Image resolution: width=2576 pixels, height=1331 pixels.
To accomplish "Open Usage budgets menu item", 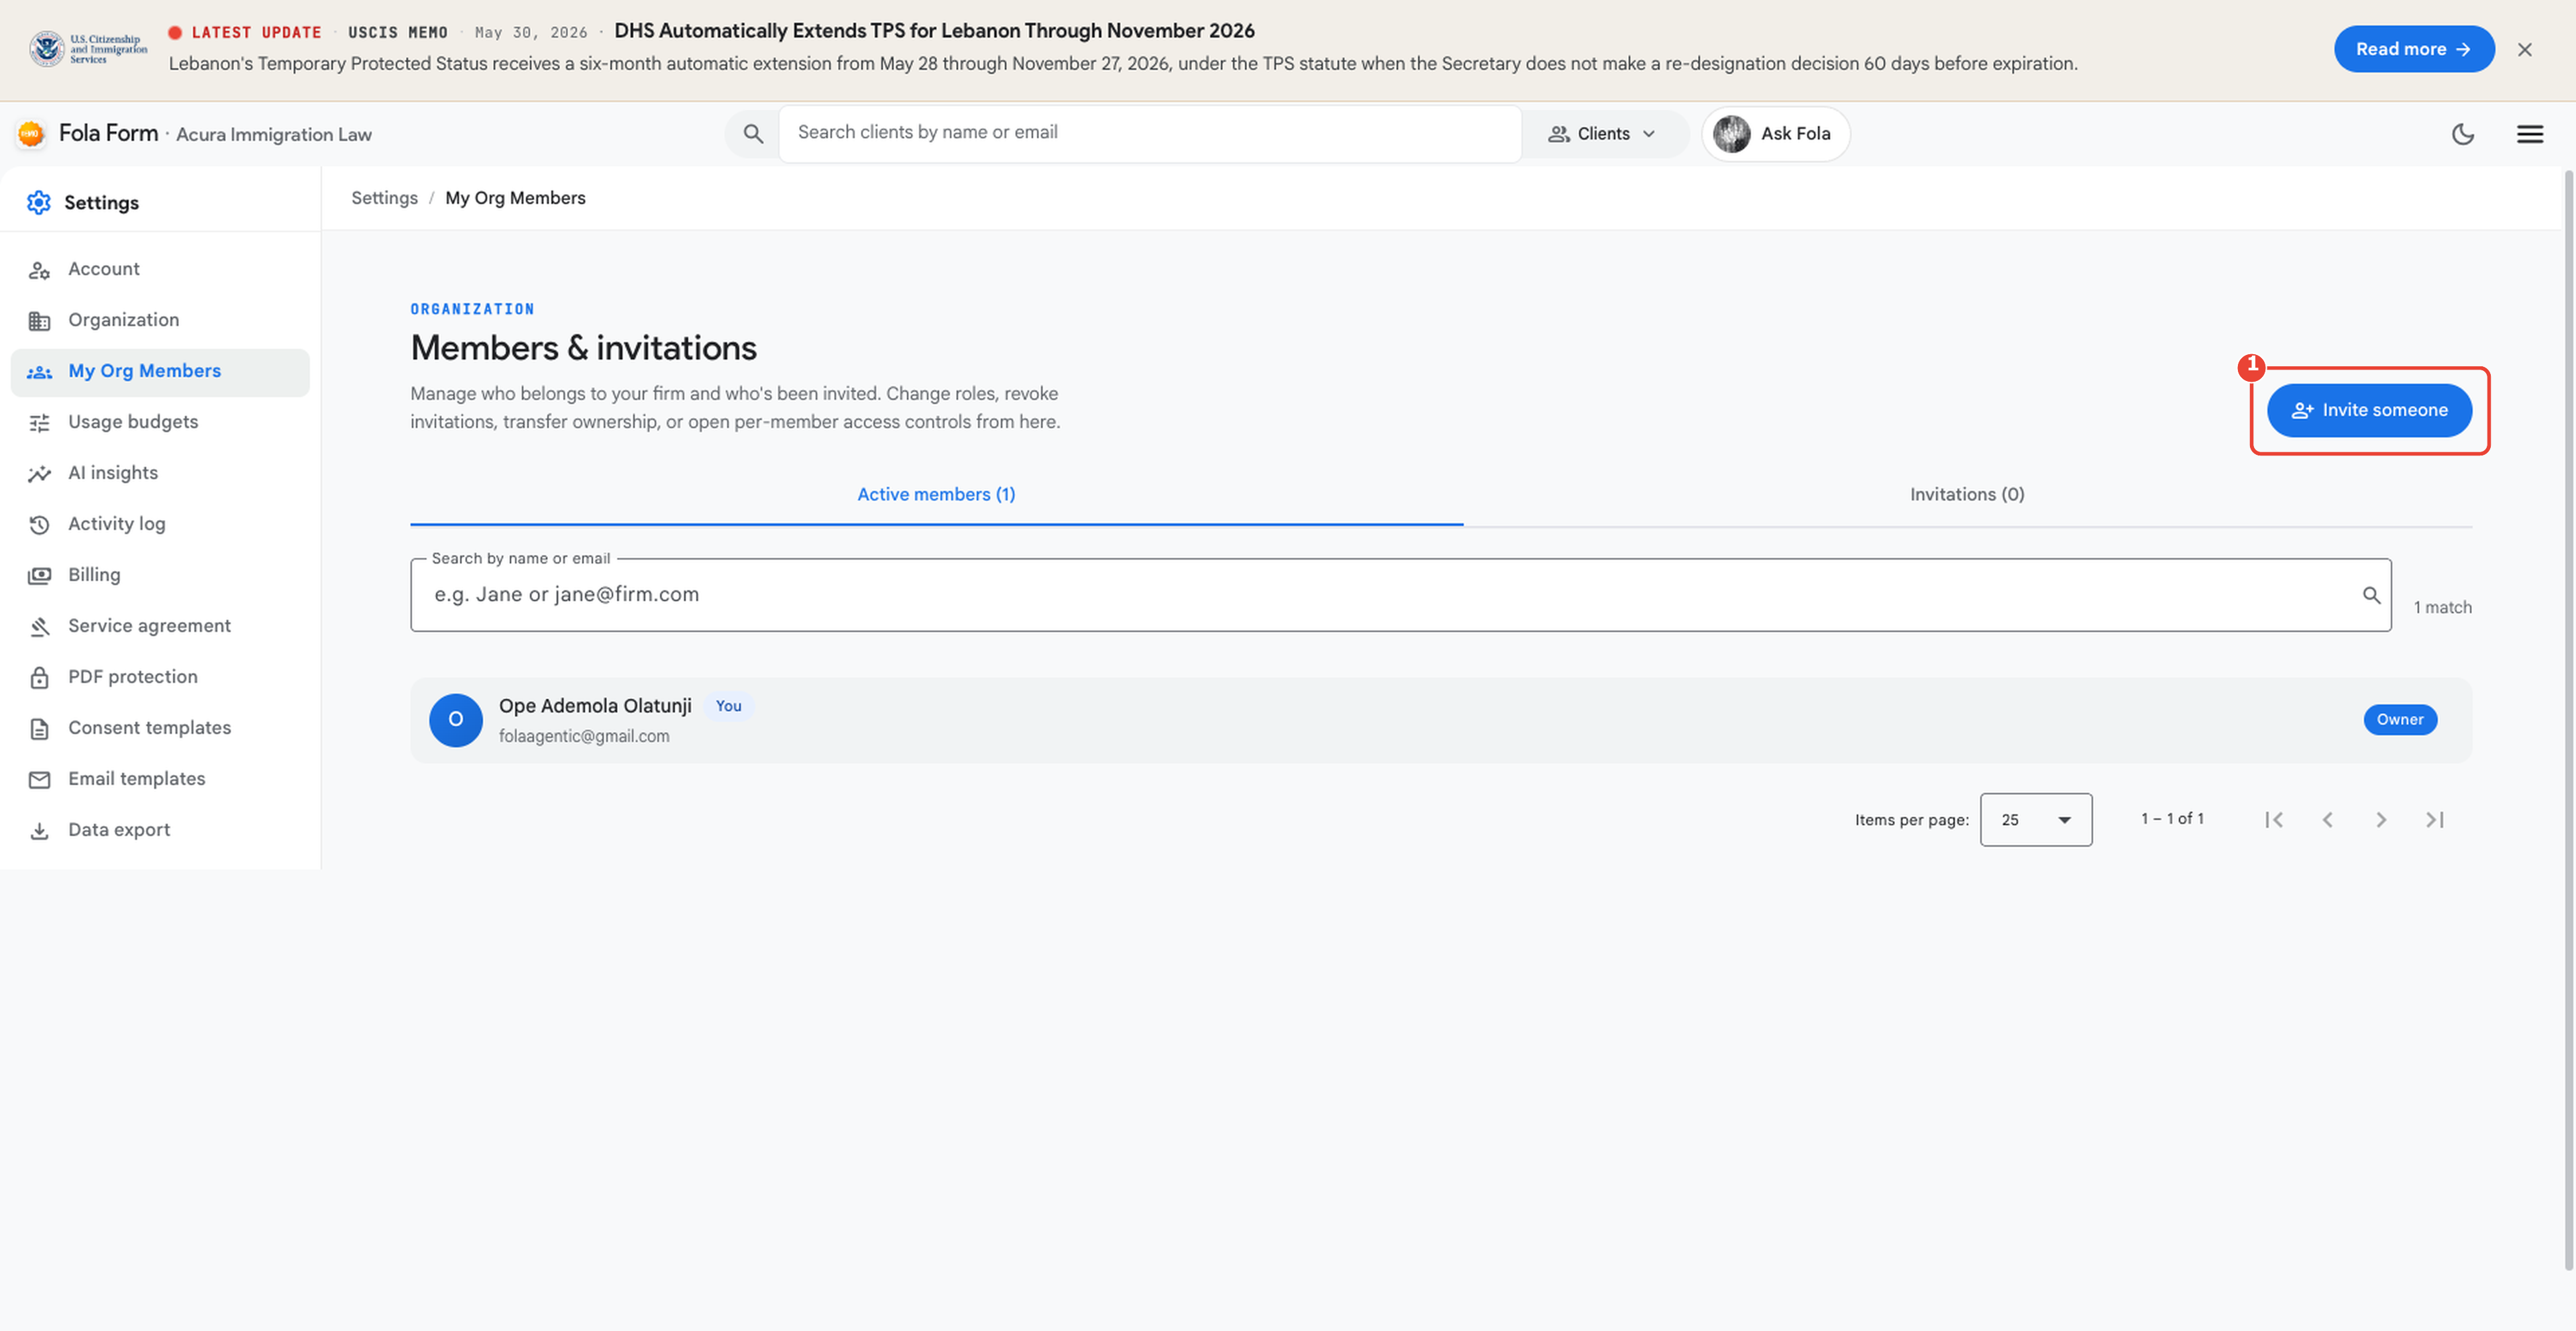I will pos(160,422).
